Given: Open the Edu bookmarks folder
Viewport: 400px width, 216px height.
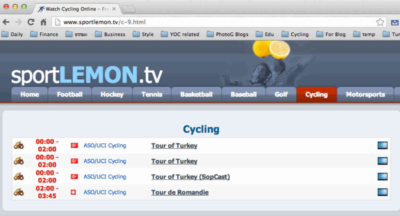Looking at the screenshot, I should click(x=265, y=34).
